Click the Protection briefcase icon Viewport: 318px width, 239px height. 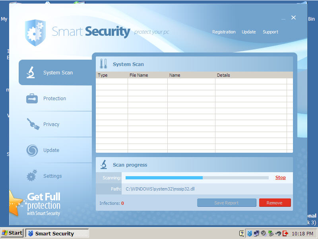[32, 98]
